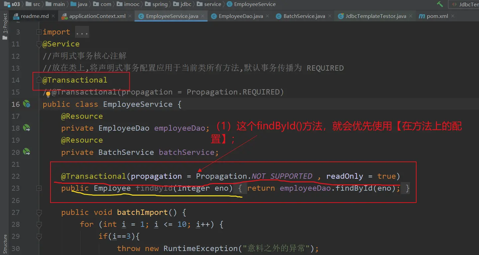Click the injection gutter icon beside line 20

[26, 152]
